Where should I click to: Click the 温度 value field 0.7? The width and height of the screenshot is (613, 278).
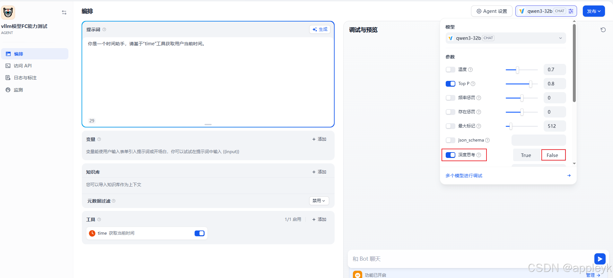point(555,70)
